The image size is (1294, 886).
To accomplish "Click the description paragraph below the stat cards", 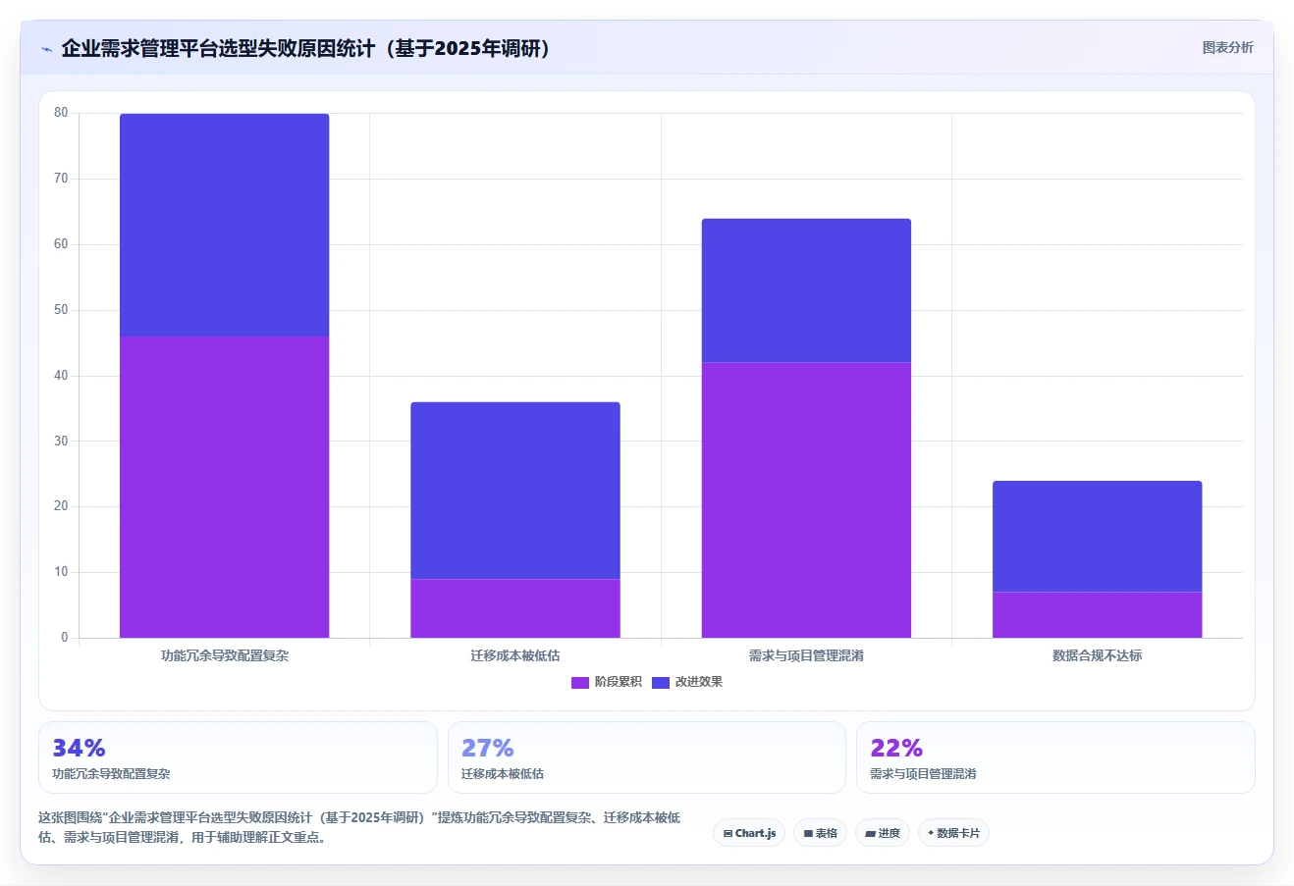I will click(x=359, y=827).
